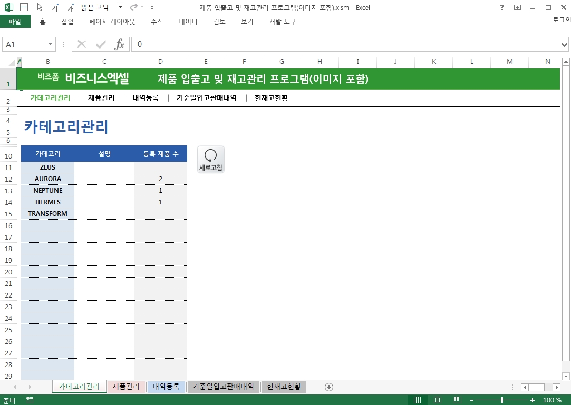Click the 설명 column header cell
Screen dimensions: 571x405
104,154
